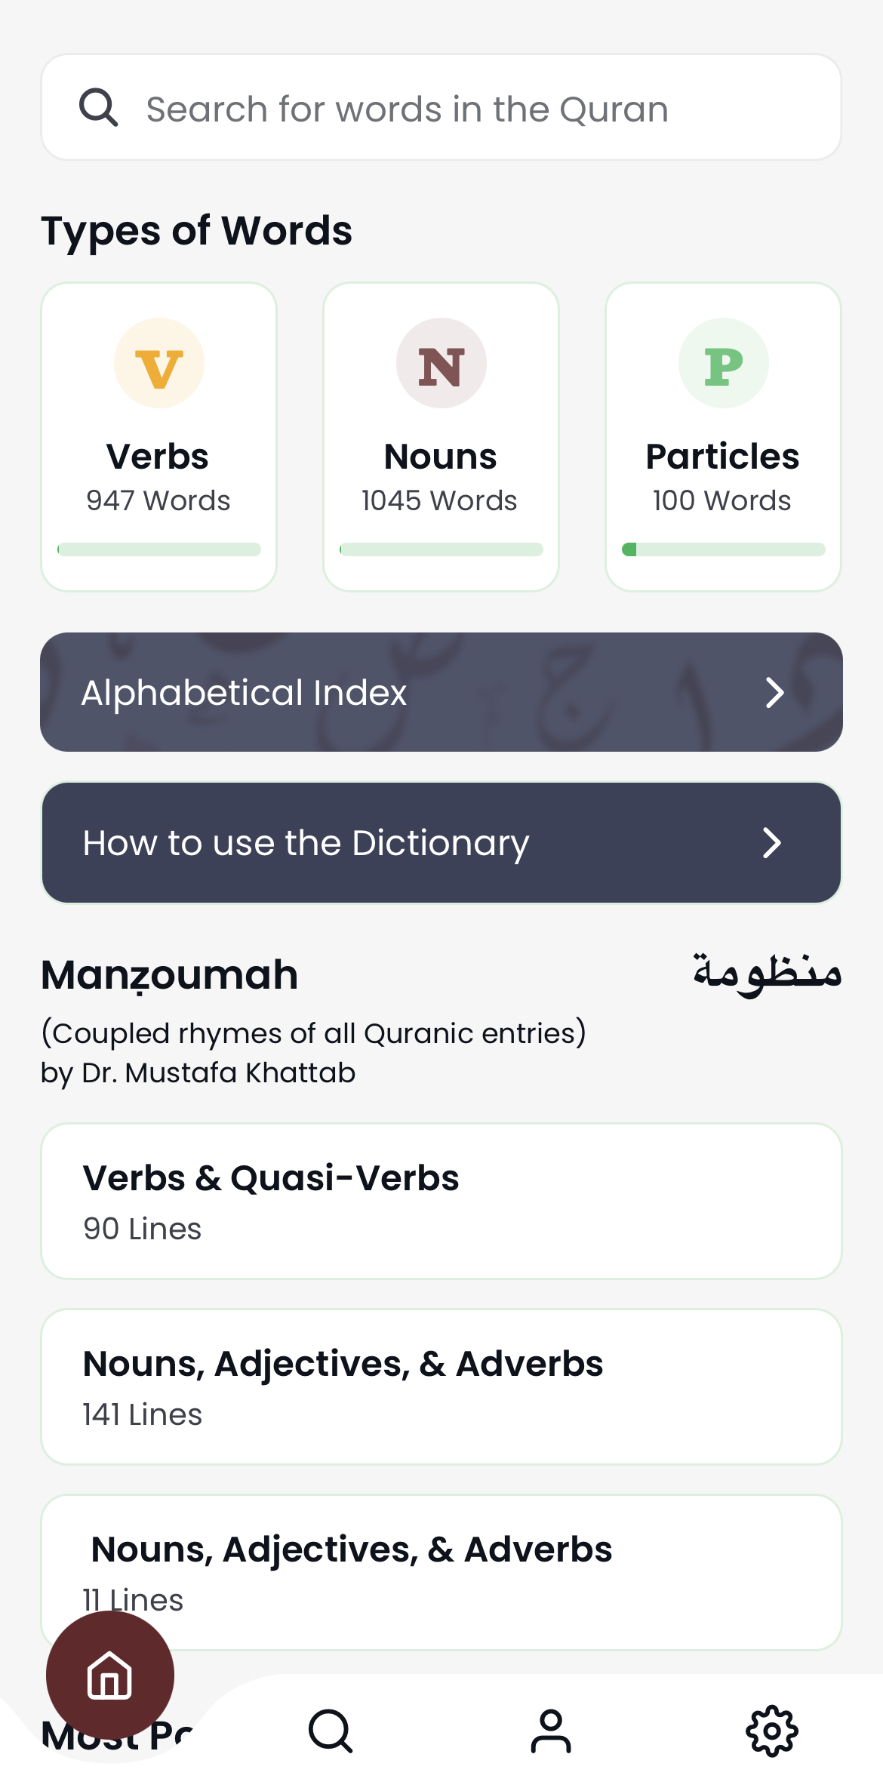883x1791 pixels.
Task: Click the Verbs progress bar
Action: tap(159, 549)
